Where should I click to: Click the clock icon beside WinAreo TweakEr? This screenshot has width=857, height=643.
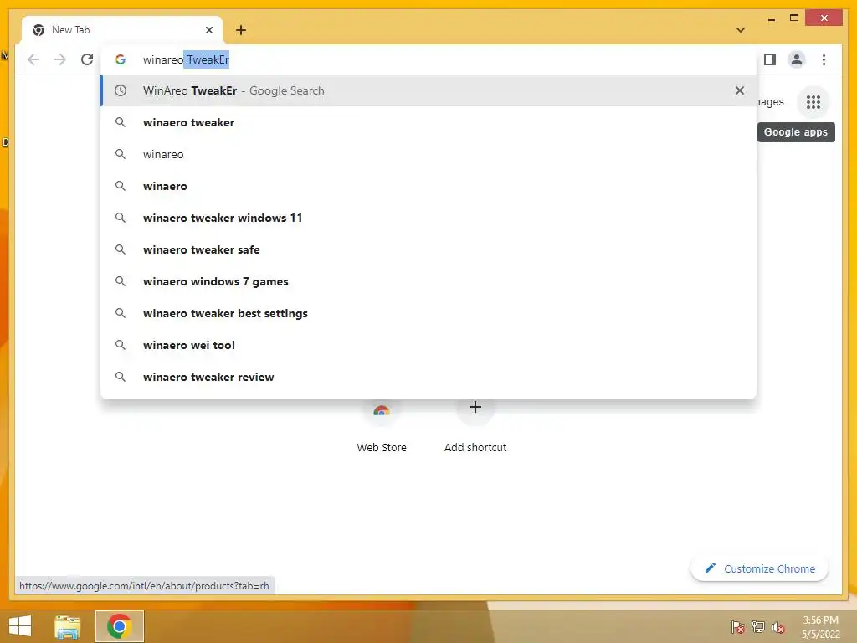[121, 90]
